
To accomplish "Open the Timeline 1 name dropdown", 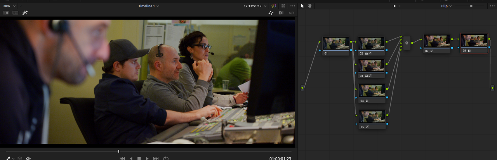I will 149,6.
